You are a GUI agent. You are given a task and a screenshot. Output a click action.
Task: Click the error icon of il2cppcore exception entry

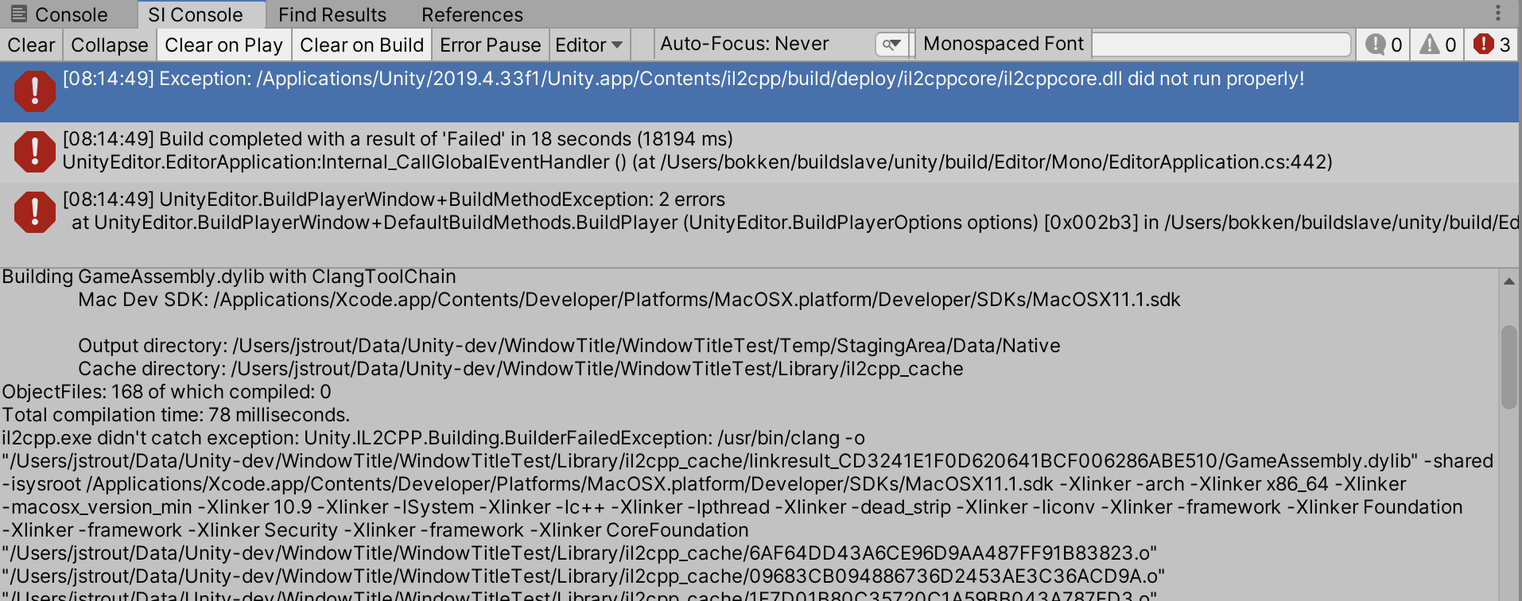(x=34, y=91)
